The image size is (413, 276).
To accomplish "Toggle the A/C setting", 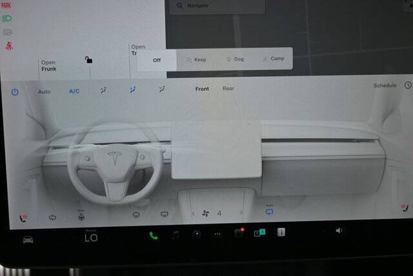I will click(74, 91).
